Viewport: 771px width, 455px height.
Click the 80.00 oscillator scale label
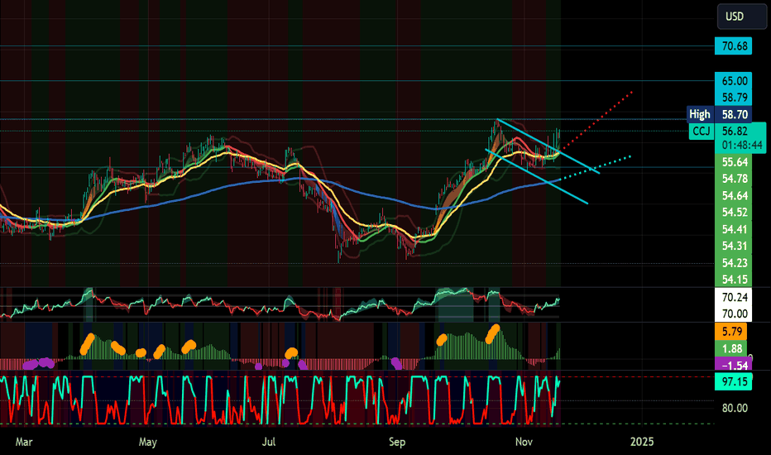[735, 409]
